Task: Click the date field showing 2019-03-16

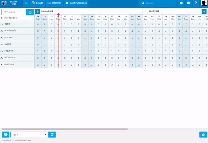Action: point(13,12)
